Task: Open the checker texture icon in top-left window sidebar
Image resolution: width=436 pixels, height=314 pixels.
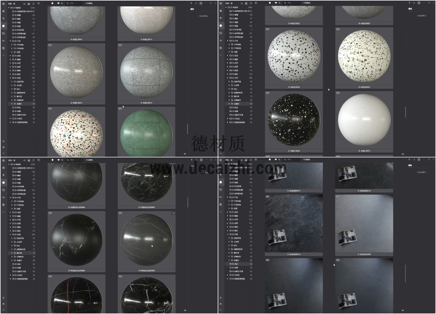Action: [4, 33]
